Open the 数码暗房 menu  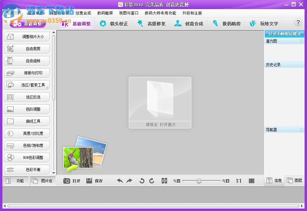(104, 13)
